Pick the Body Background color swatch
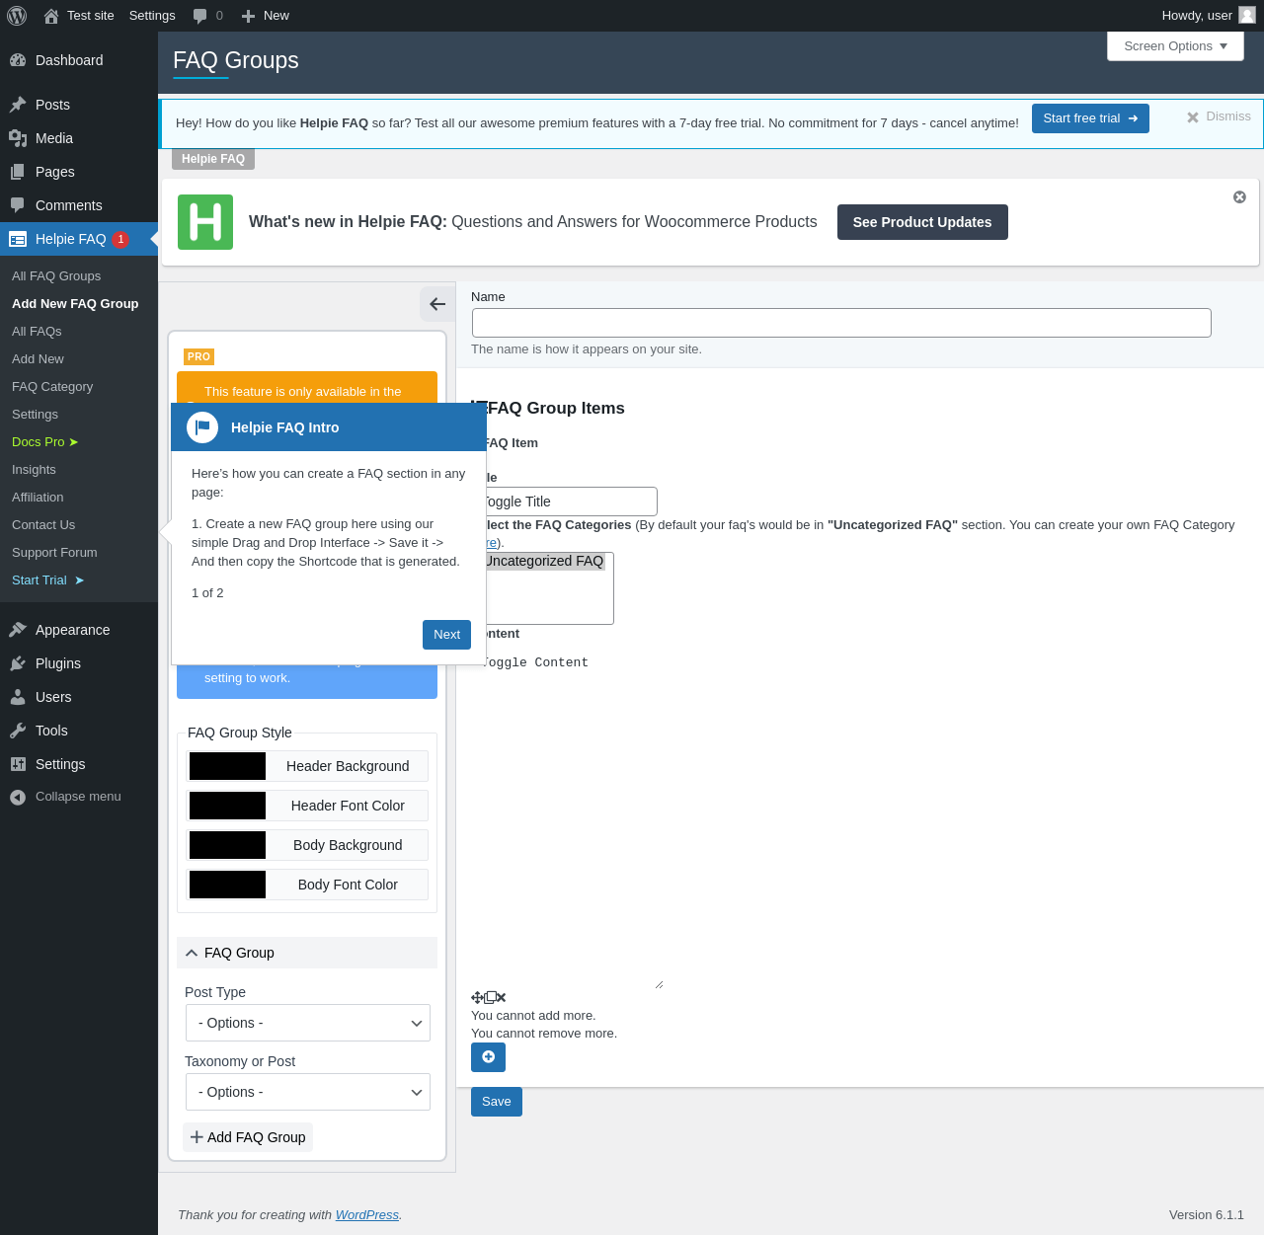The width and height of the screenshot is (1264, 1235). (227, 845)
